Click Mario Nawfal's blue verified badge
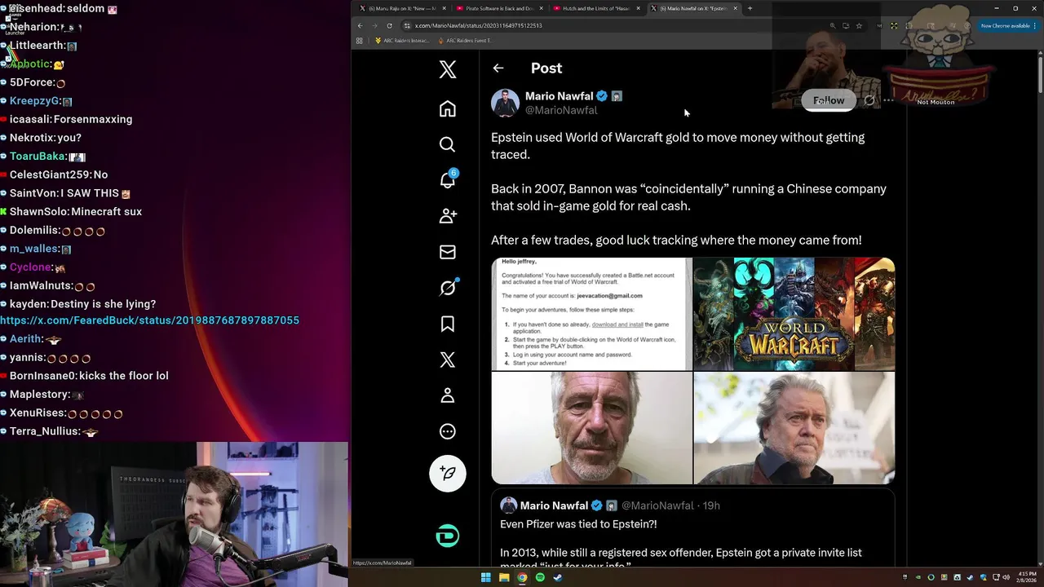Screen dimensions: 1044x587 click(602, 96)
